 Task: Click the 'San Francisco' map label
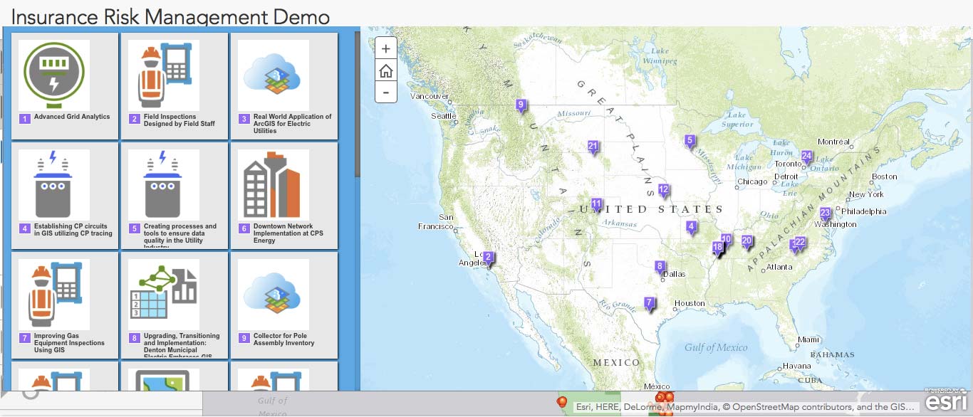click(435, 221)
